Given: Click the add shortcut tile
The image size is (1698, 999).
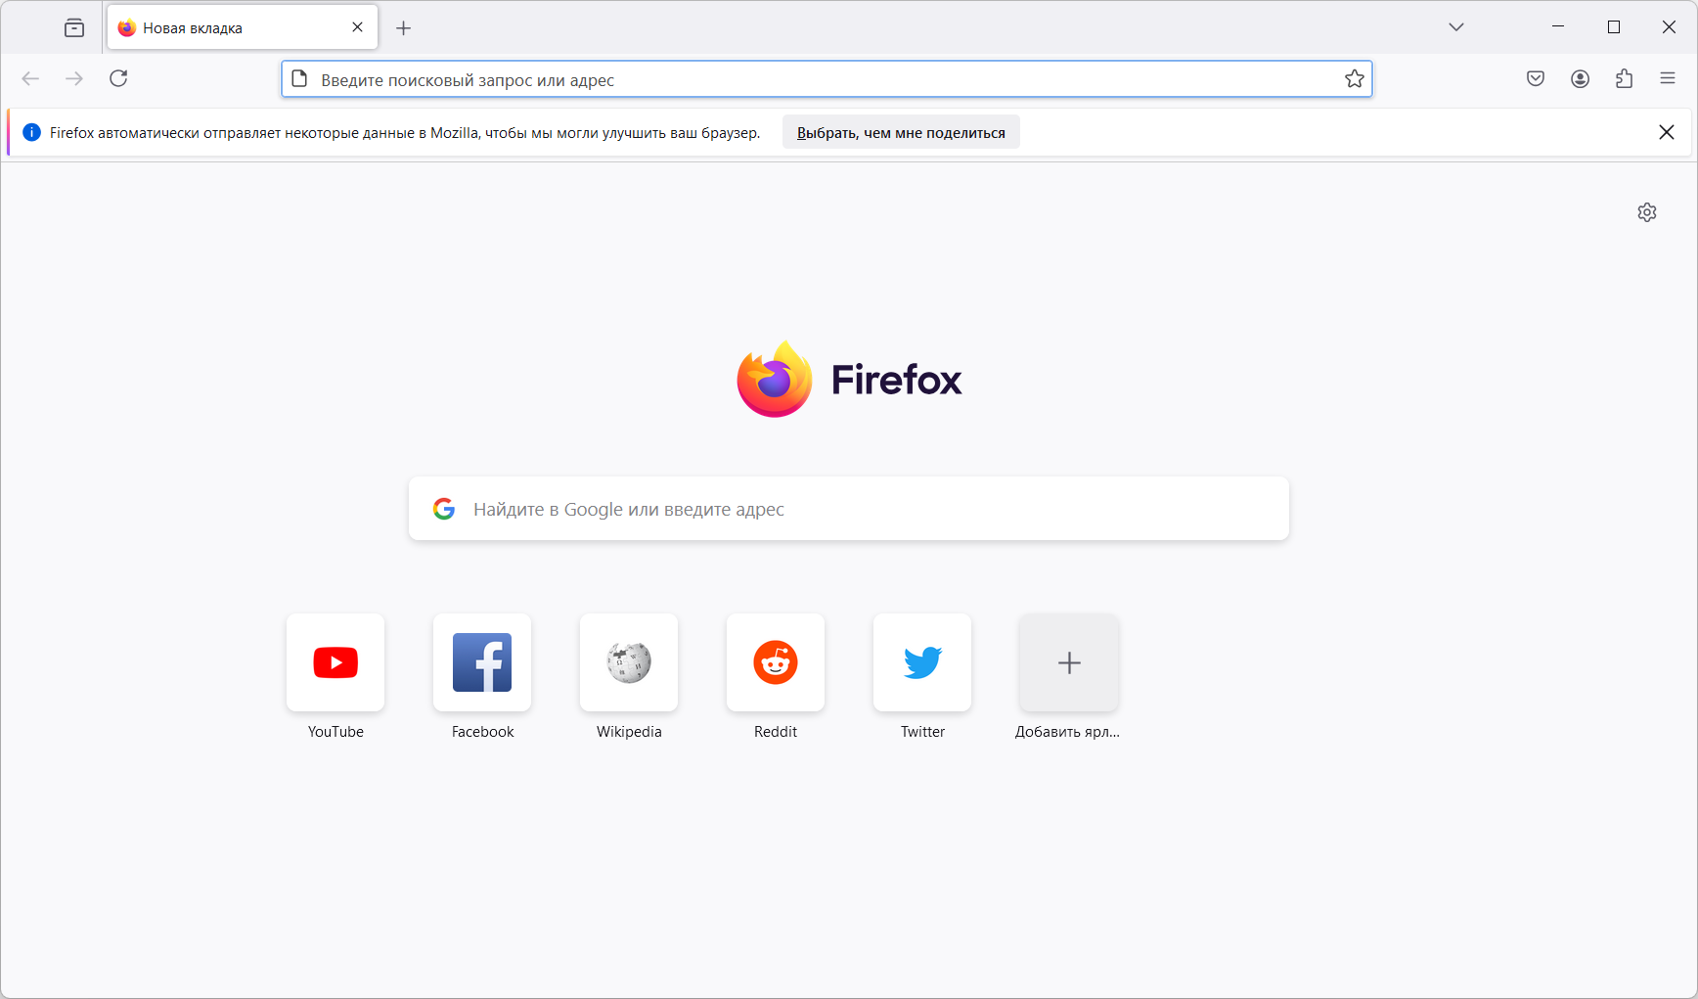Looking at the screenshot, I should click(x=1069, y=662).
